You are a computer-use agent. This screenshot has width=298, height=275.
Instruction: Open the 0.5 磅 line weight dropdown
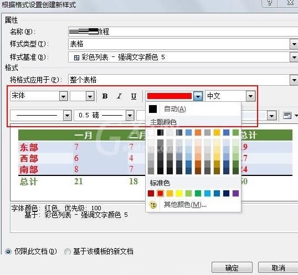coord(130,116)
